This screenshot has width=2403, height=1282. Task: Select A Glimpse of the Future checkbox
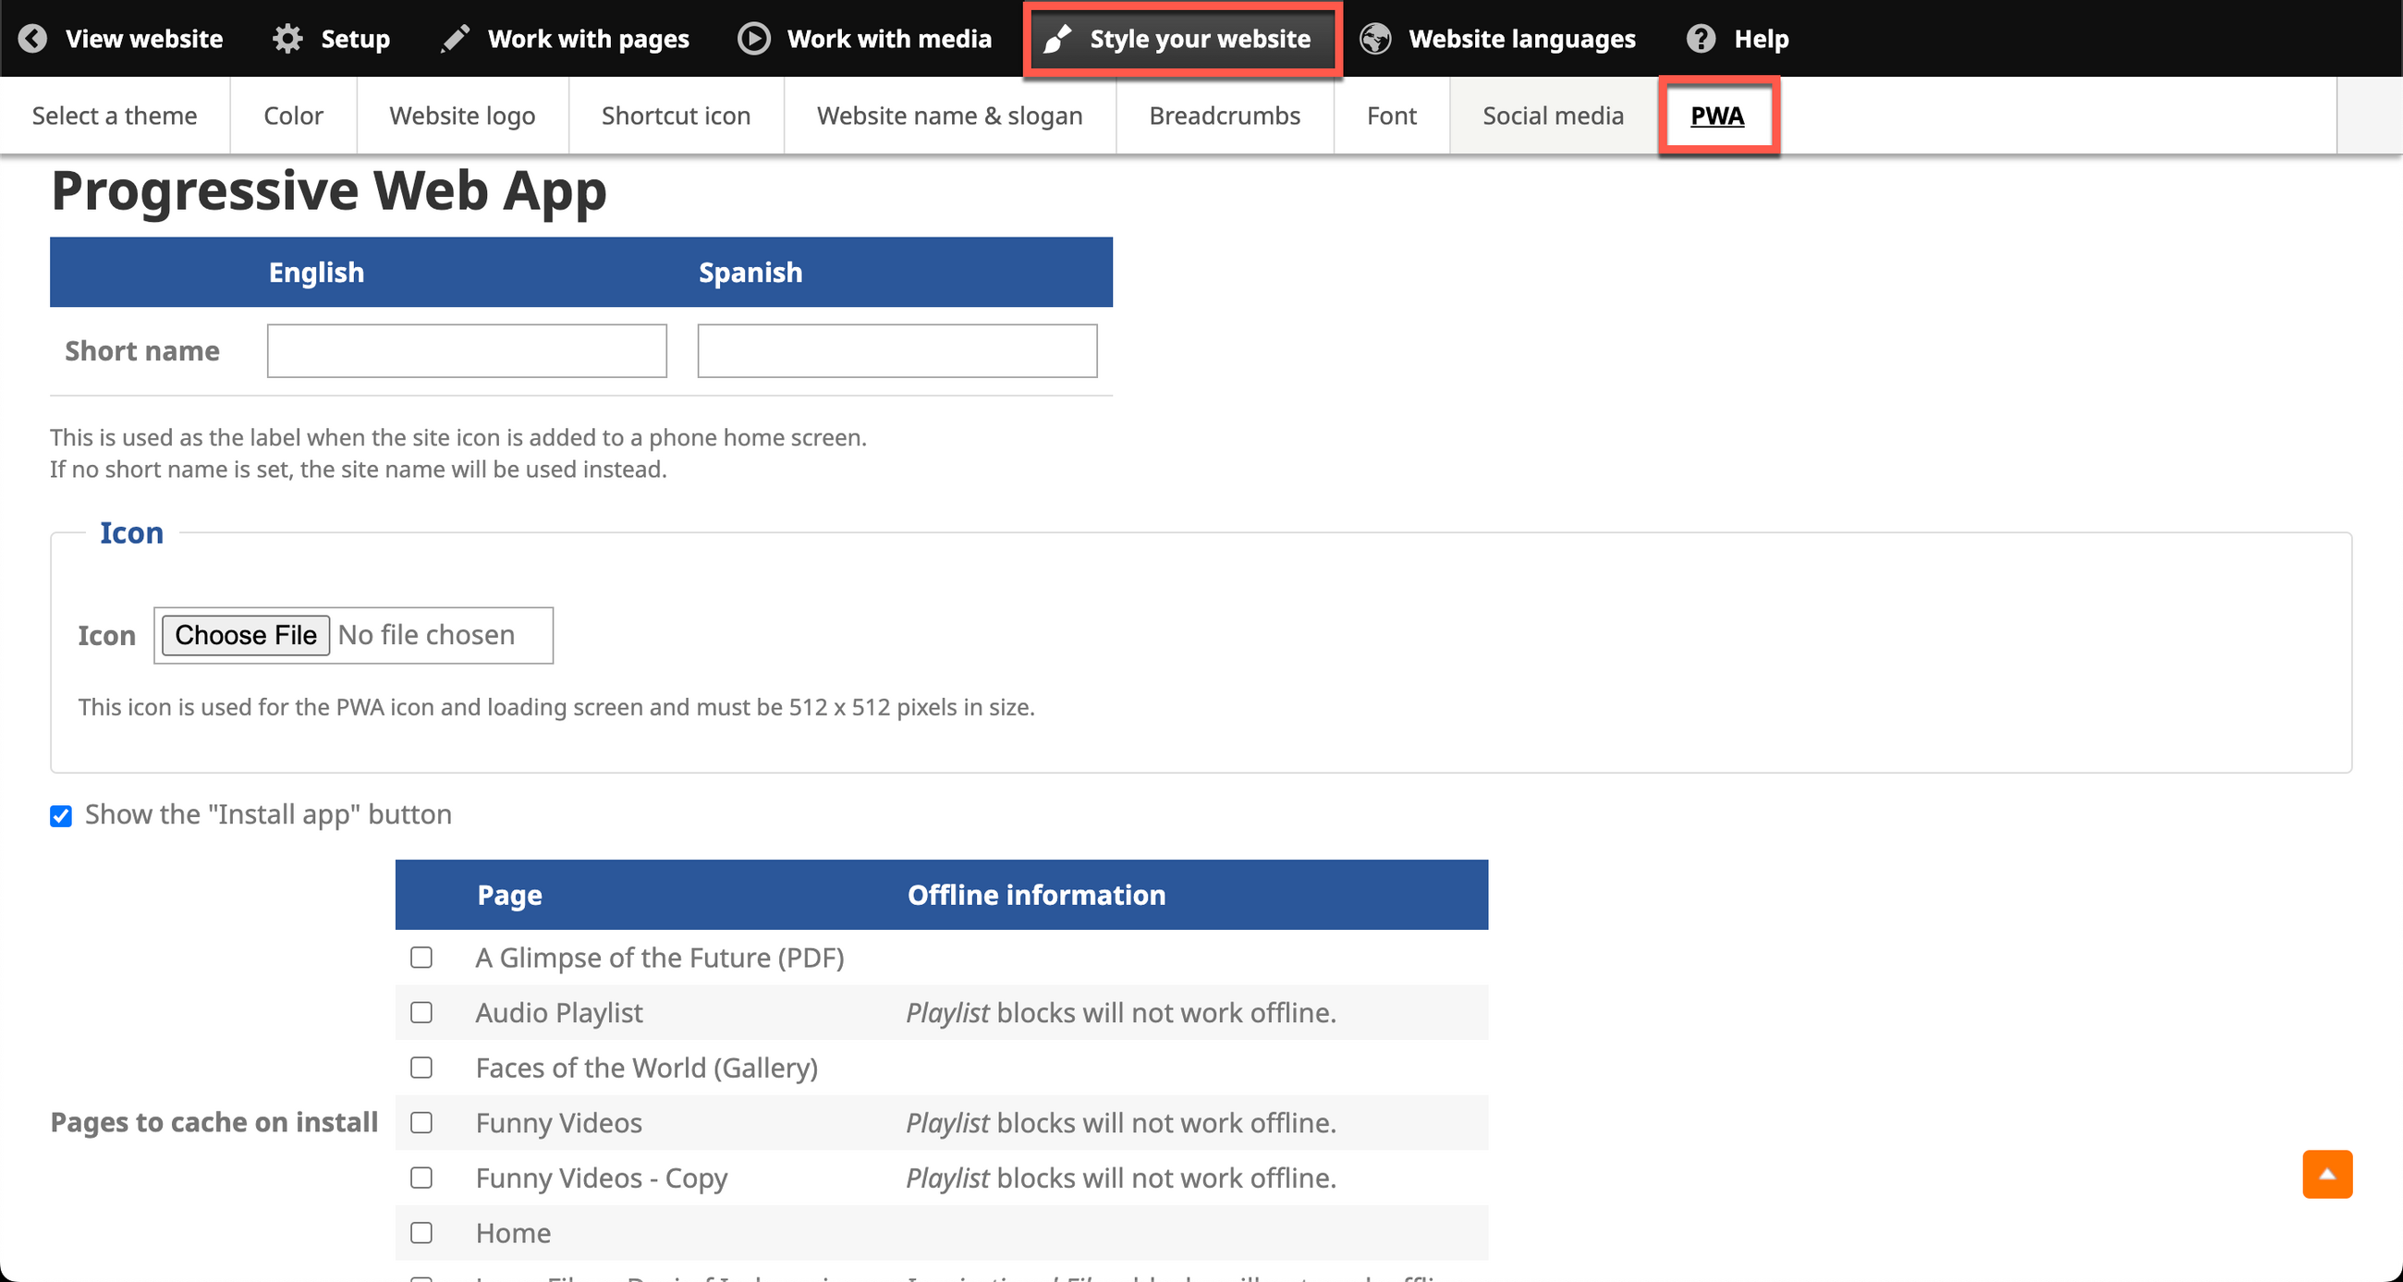(421, 958)
